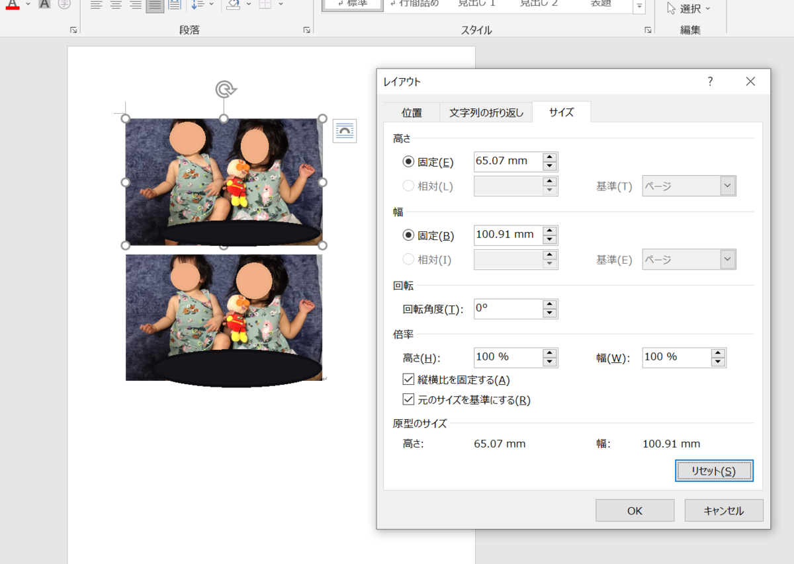Choose the 見出し 2 style
The width and height of the screenshot is (794, 564).
[539, 4]
